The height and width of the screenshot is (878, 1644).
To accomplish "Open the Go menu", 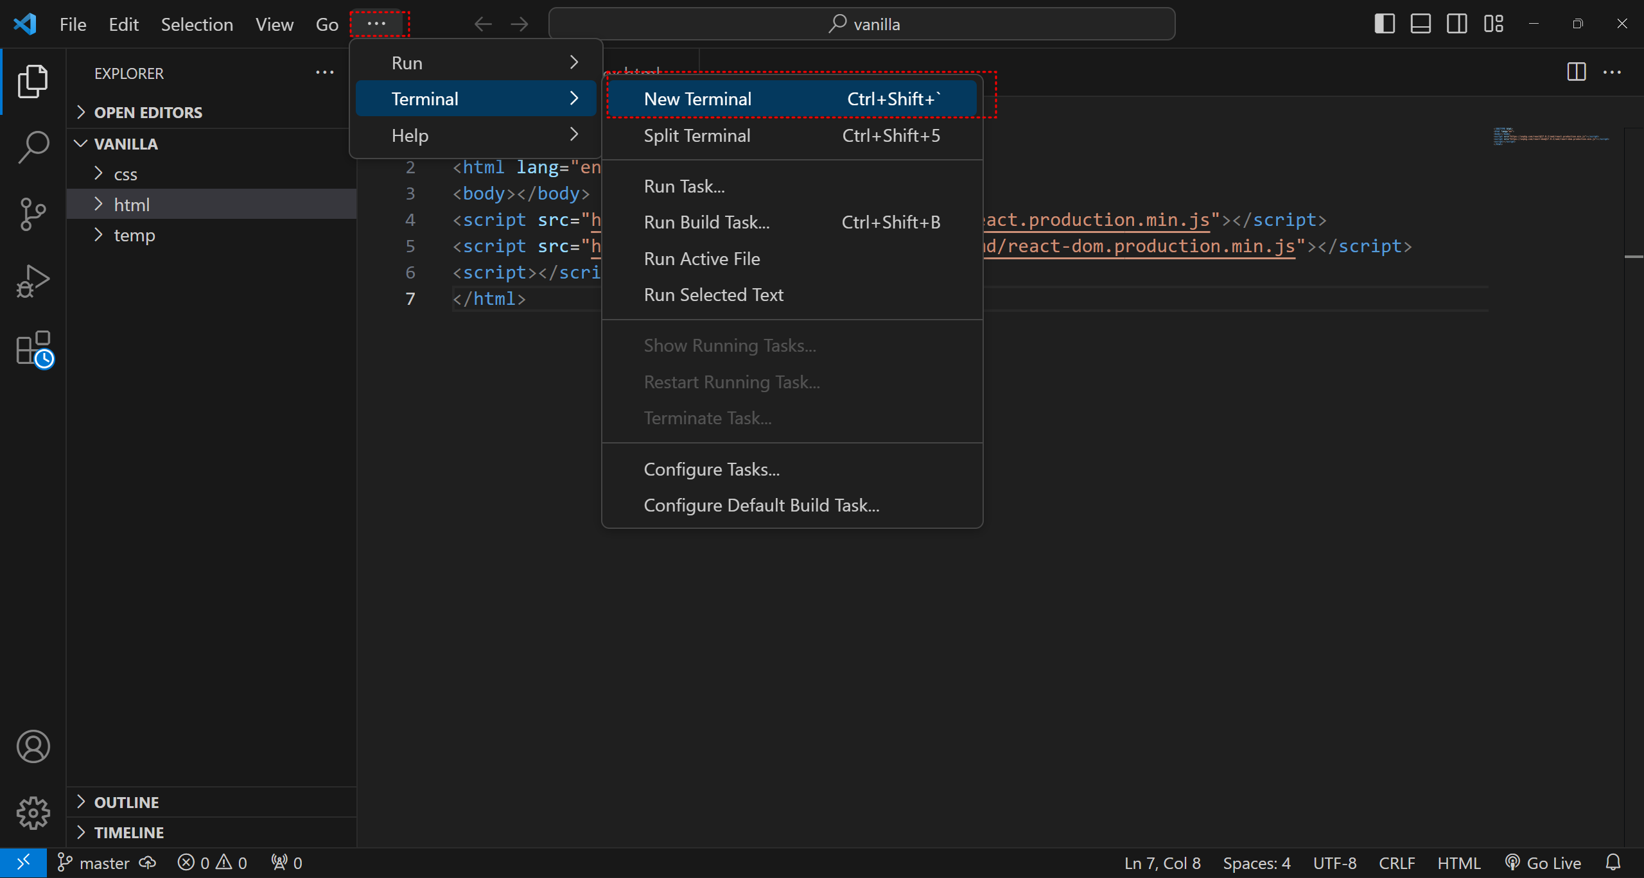I will (327, 24).
